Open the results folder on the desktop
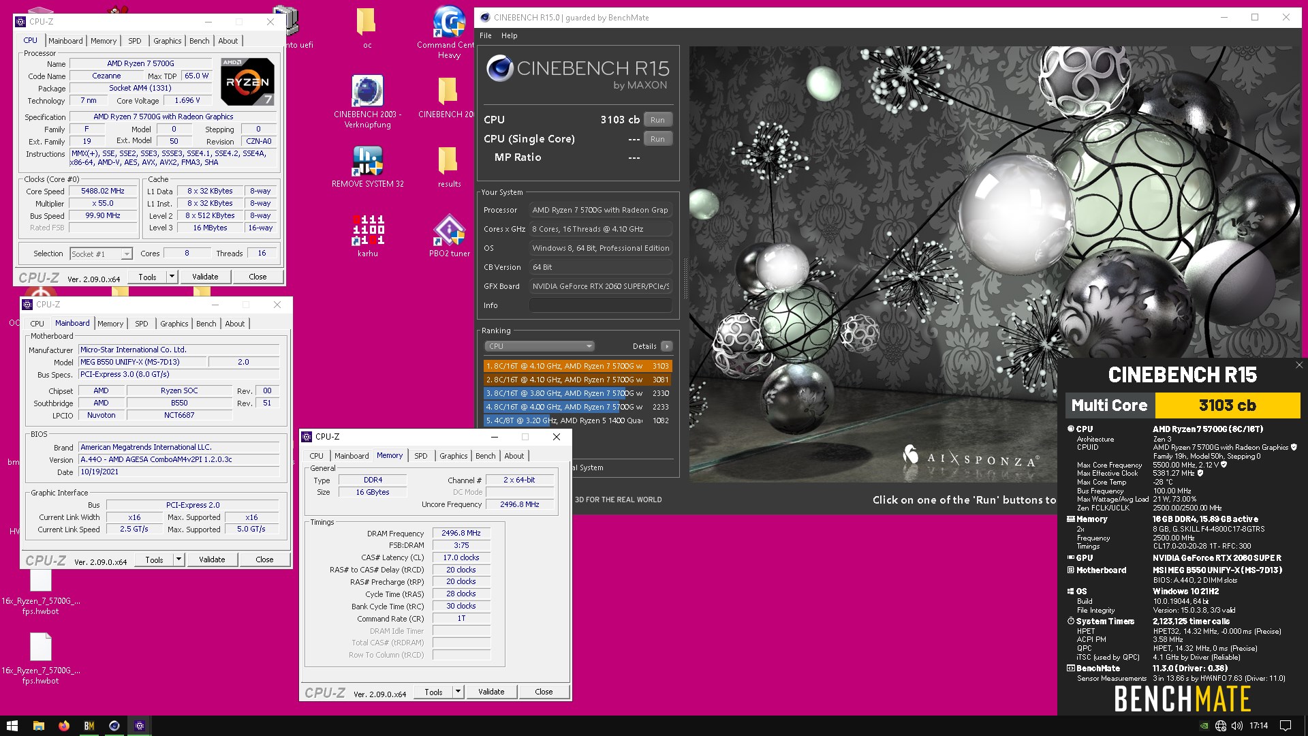 click(x=449, y=167)
